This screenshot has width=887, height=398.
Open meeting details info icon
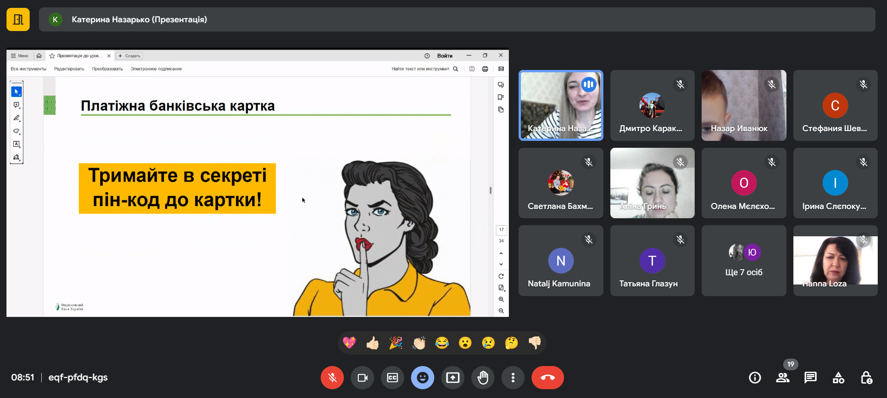coord(755,378)
